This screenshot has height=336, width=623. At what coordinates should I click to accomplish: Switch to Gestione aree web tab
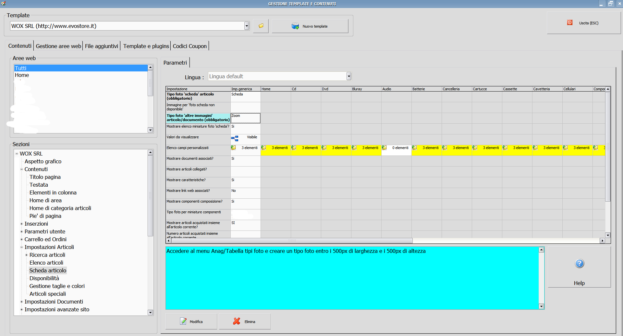tap(58, 46)
